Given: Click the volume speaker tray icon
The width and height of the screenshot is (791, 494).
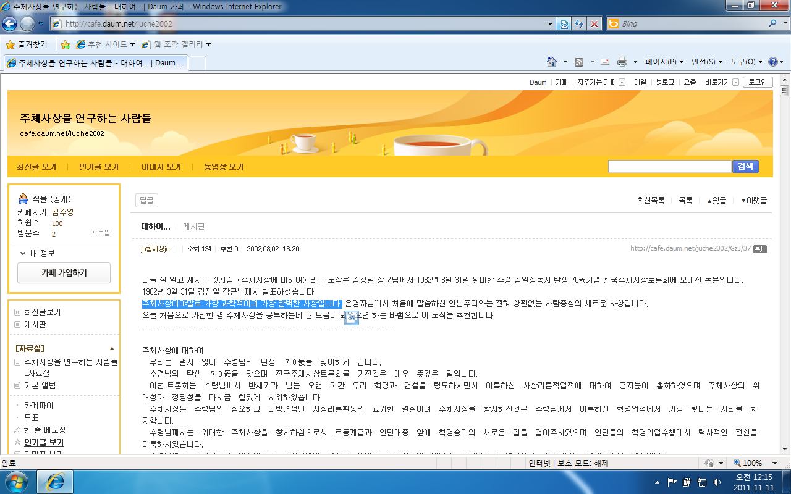Looking at the screenshot, I should pos(716,482).
